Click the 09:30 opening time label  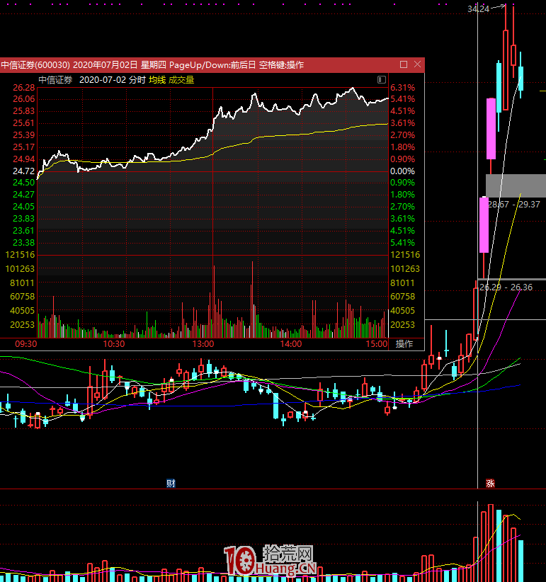click(26, 344)
